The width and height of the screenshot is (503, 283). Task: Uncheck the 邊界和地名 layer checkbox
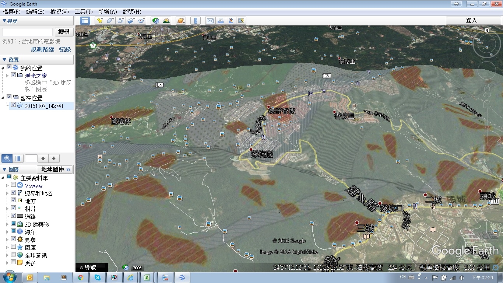tap(14, 193)
